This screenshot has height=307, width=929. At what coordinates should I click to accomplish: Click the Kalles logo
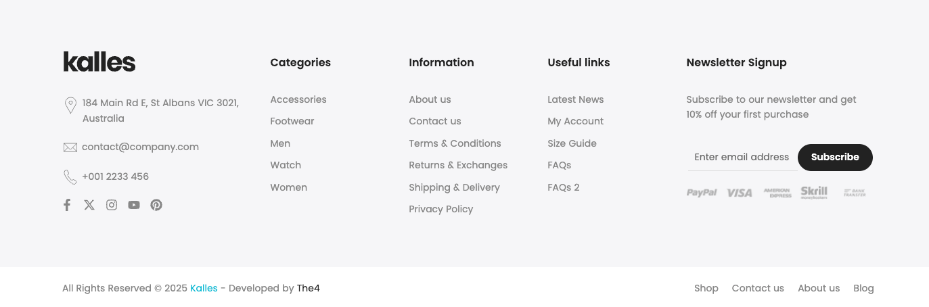click(99, 62)
